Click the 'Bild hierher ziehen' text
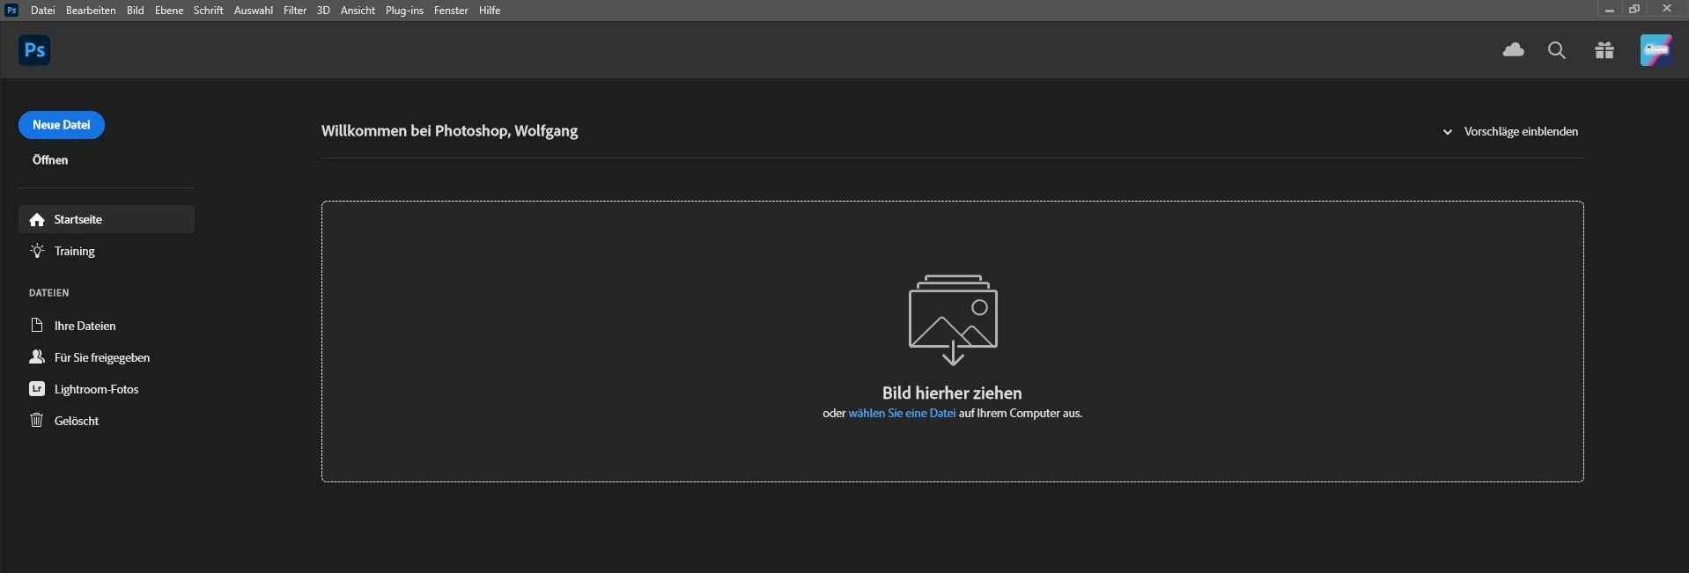The image size is (1689, 573). pos(952,393)
